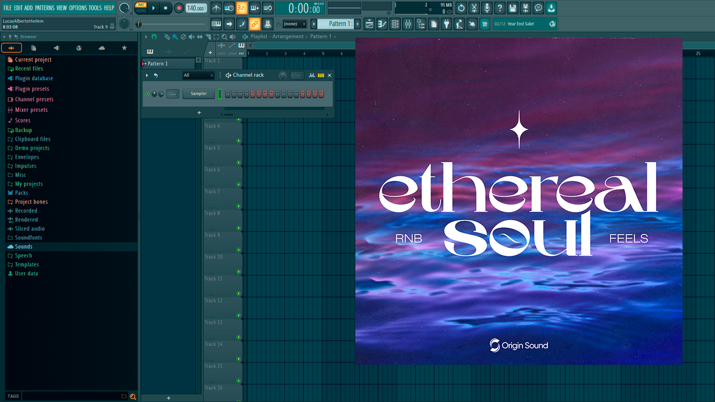The height and width of the screenshot is (402, 715).
Task: Save project with the floppy disk icon
Action: (512, 8)
